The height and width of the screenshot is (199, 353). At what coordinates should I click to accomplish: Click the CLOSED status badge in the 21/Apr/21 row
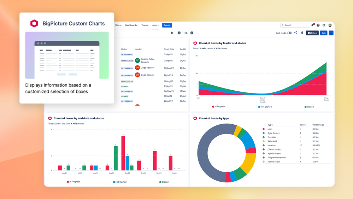125,86
